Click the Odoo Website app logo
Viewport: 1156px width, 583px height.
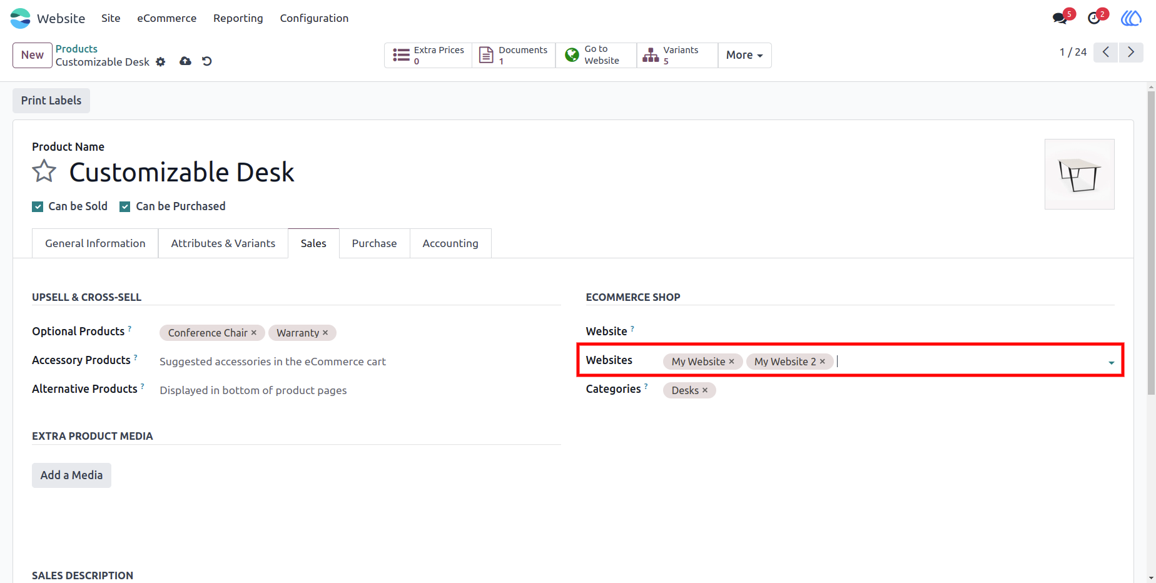(20, 18)
